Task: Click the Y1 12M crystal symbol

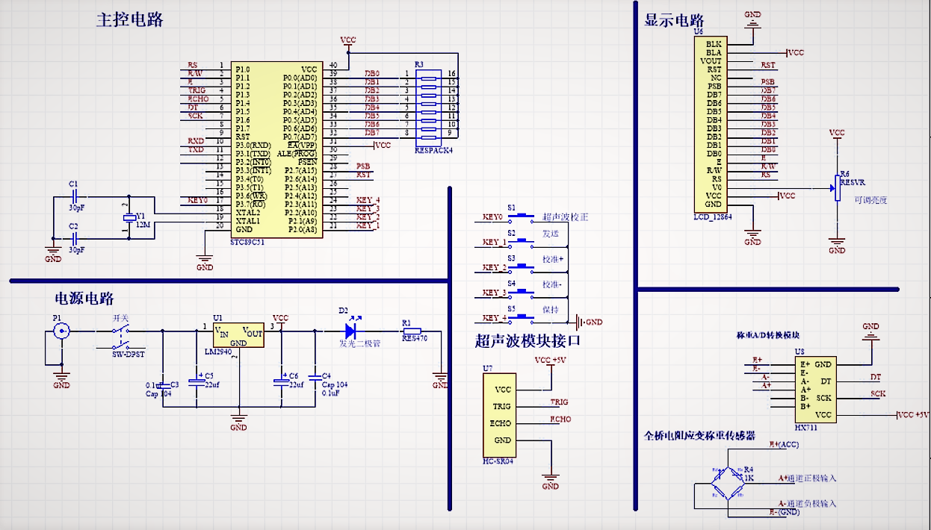Action: pyautogui.click(x=130, y=217)
